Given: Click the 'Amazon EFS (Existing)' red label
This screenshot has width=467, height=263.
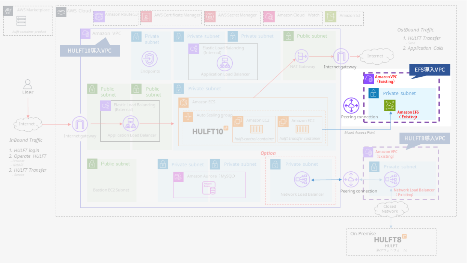Looking at the screenshot, I should tap(408, 115).
